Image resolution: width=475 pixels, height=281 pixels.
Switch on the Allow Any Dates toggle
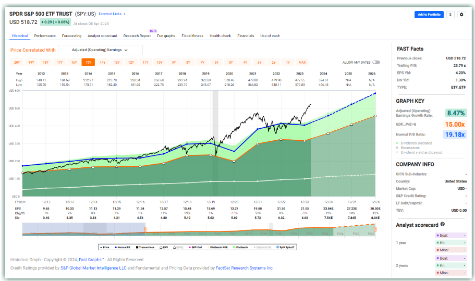coord(376,63)
